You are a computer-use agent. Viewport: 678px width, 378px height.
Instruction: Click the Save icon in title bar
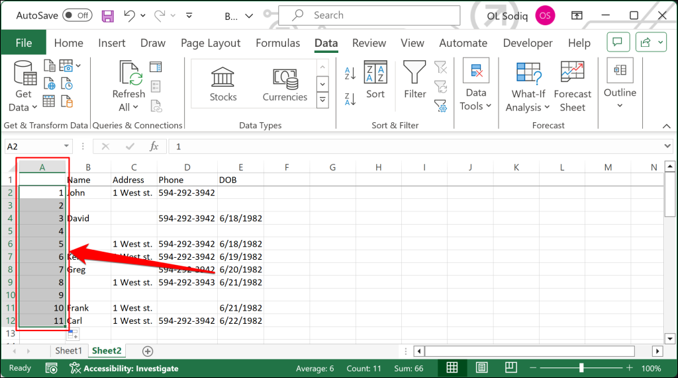107,15
